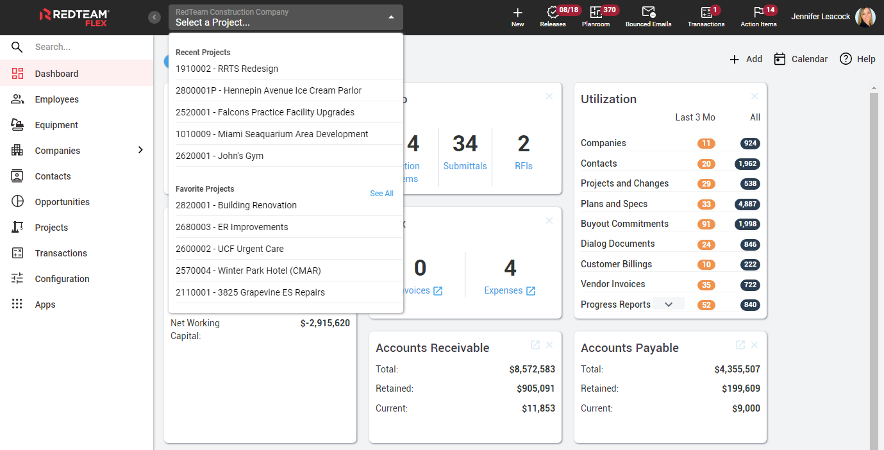The width and height of the screenshot is (884, 450).
Task: Open the Planroom icon
Action: click(x=596, y=13)
